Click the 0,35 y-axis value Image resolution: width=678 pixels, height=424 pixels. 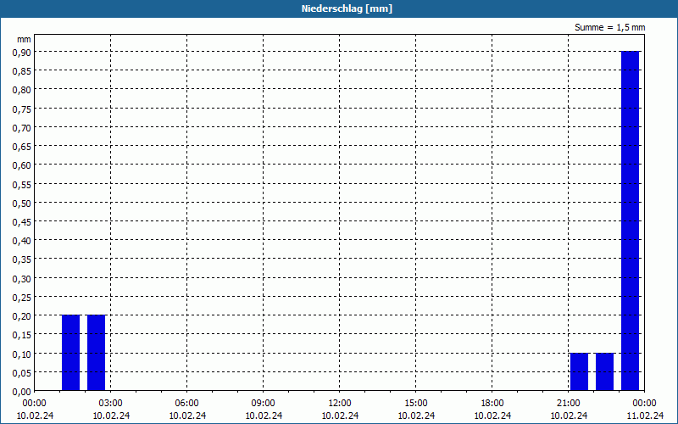pyautogui.click(x=22, y=259)
